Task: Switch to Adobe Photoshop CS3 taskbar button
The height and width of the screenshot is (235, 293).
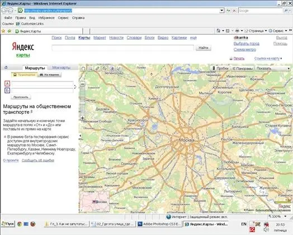Action: pos(159,224)
